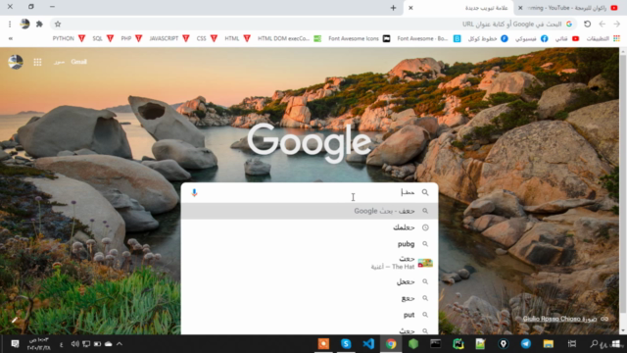627x353 pixels.
Task: Reload the page with the refresh icon
Action: click(588, 24)
